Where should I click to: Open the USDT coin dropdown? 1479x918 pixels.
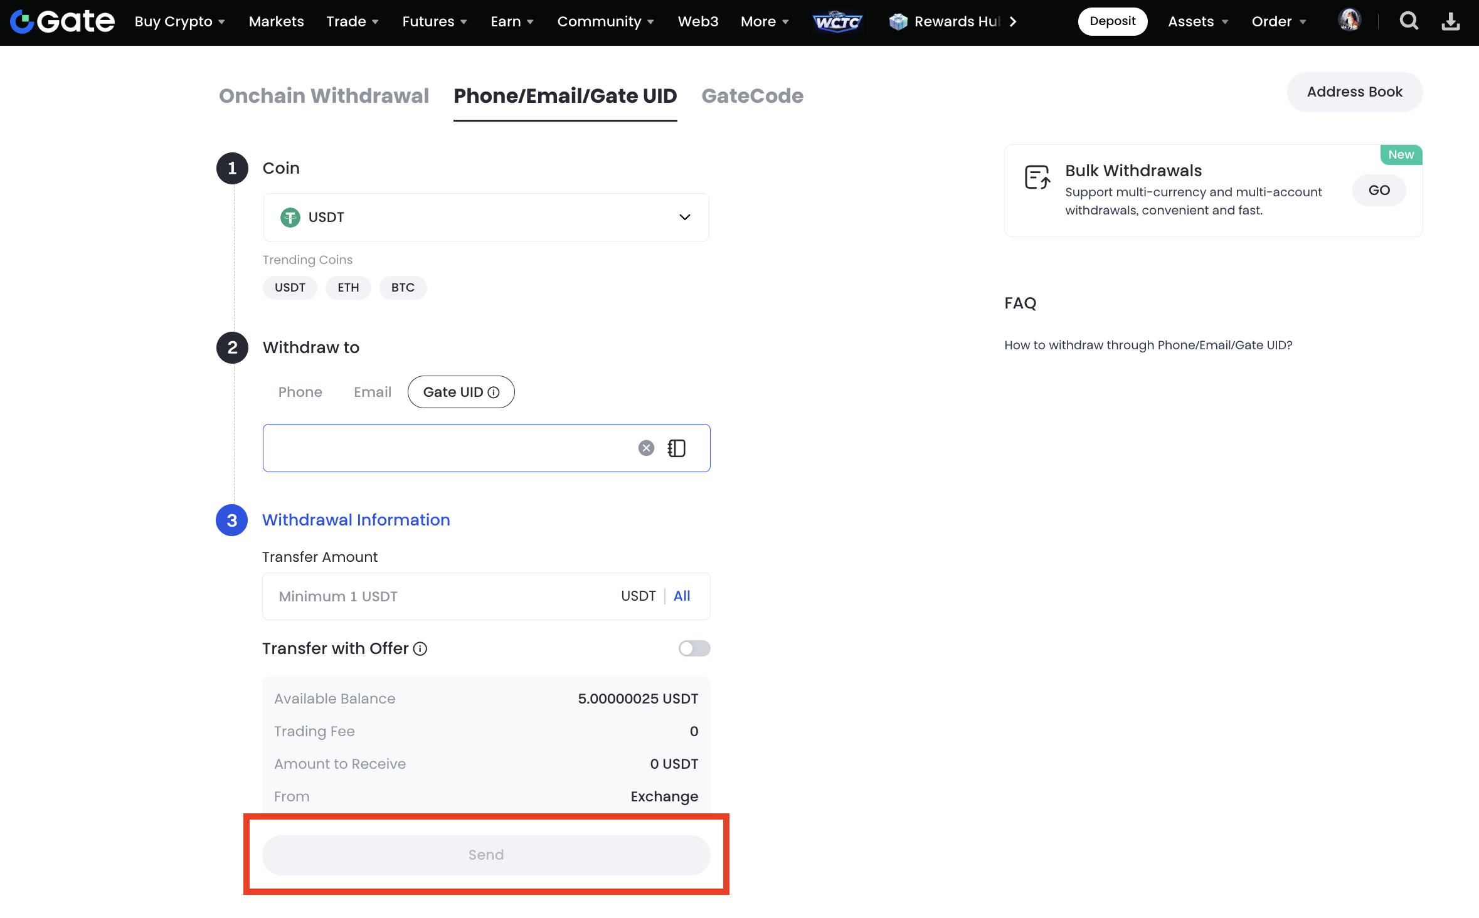[486, 217]
